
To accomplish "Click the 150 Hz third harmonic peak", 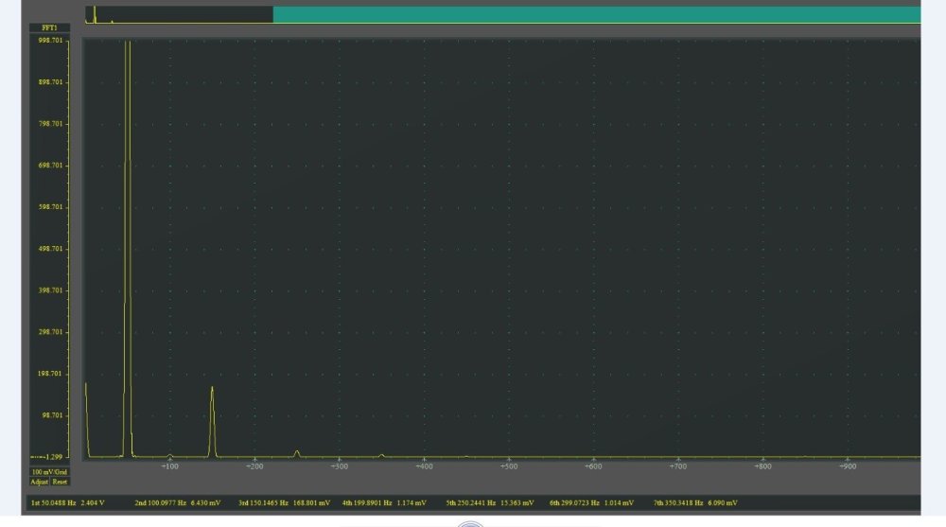I will [212, 416].
